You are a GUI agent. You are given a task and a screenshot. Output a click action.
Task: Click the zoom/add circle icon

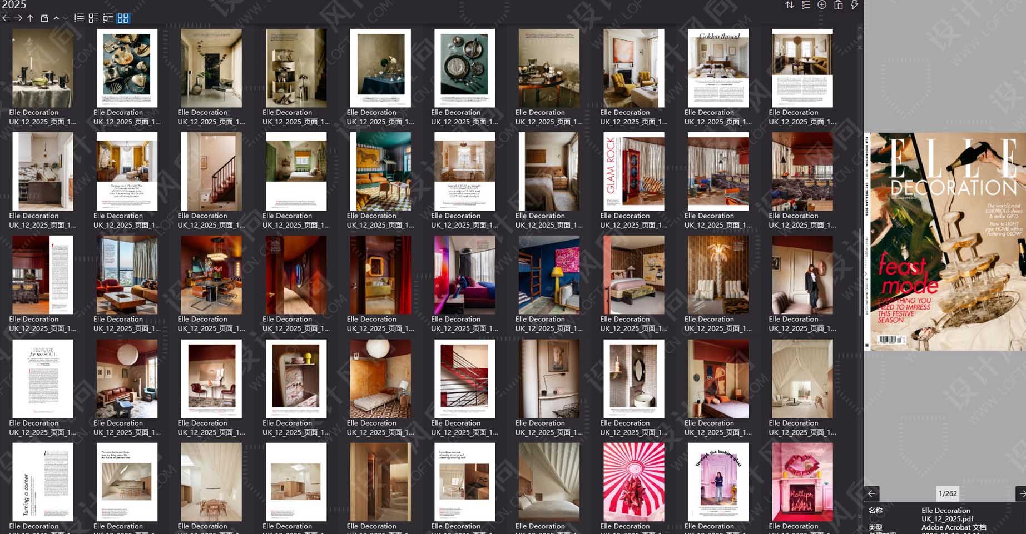pyautogui.click(x=821, y=6)
